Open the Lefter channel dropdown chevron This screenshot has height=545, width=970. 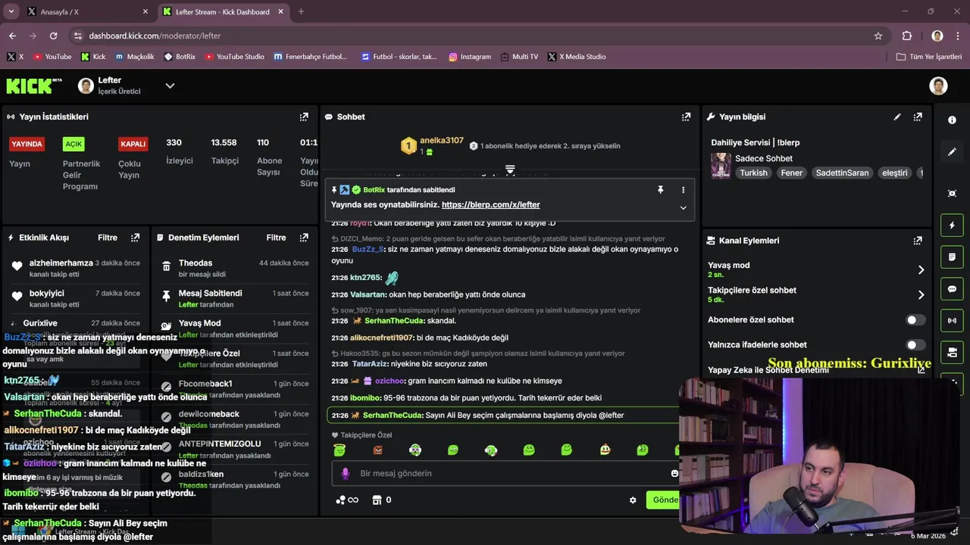tap(170, 86)
